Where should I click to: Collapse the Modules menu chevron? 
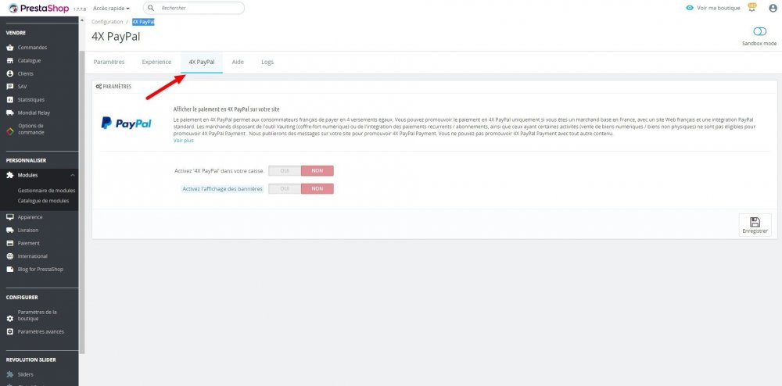point(72,175)
